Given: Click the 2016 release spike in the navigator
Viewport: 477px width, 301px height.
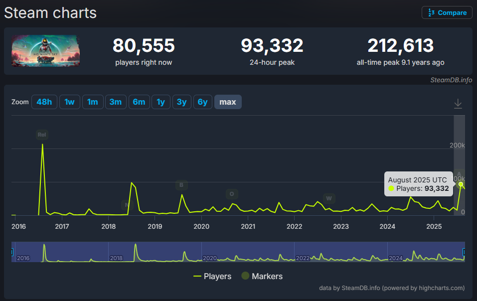Looking at the screenshot, I should (44, 252).
